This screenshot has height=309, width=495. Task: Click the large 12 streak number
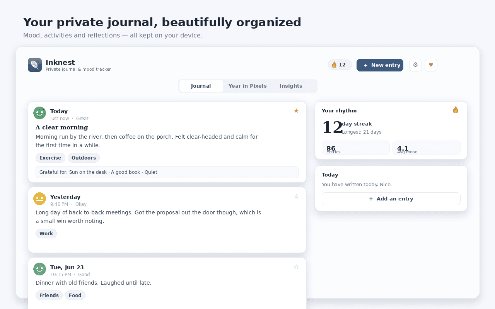tap(332, 127)
